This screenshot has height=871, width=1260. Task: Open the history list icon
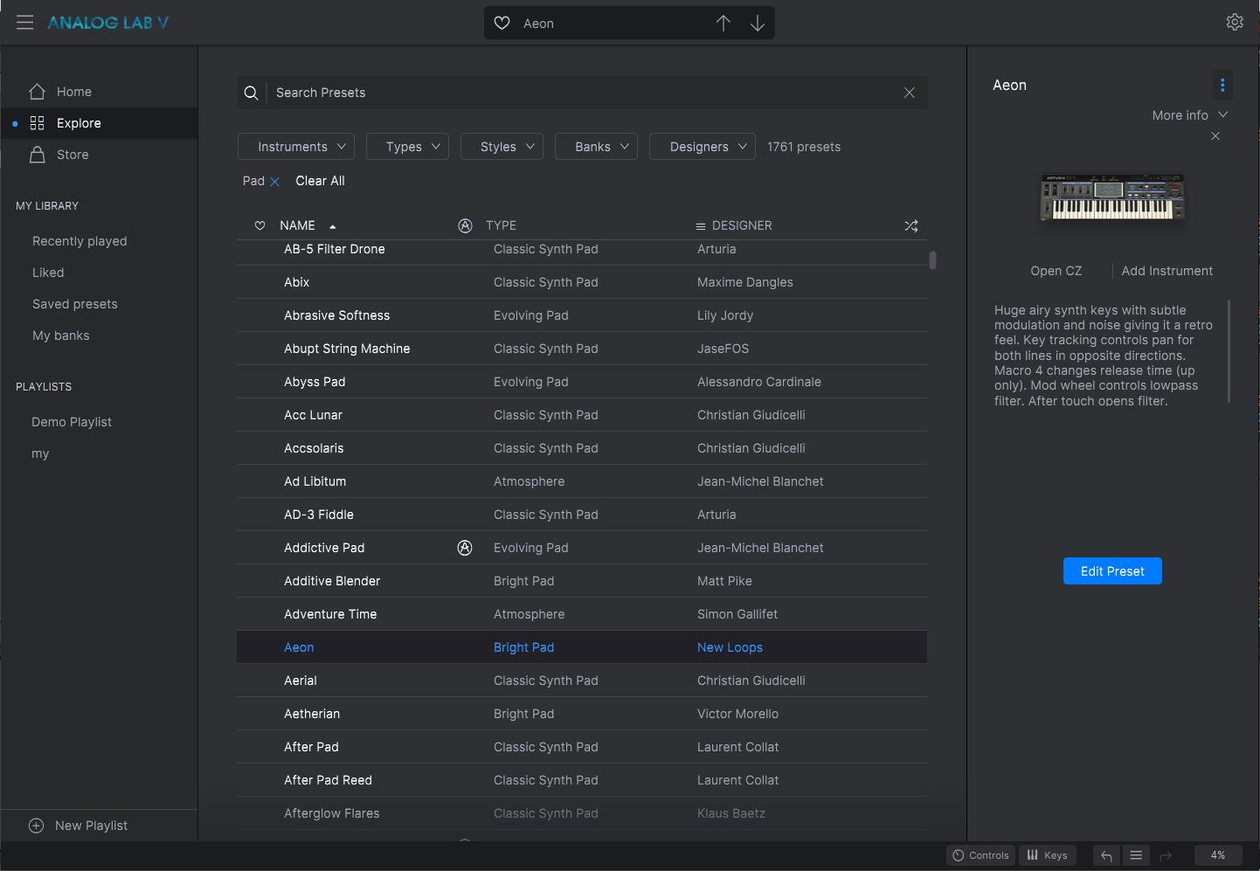coord(1136,855)
